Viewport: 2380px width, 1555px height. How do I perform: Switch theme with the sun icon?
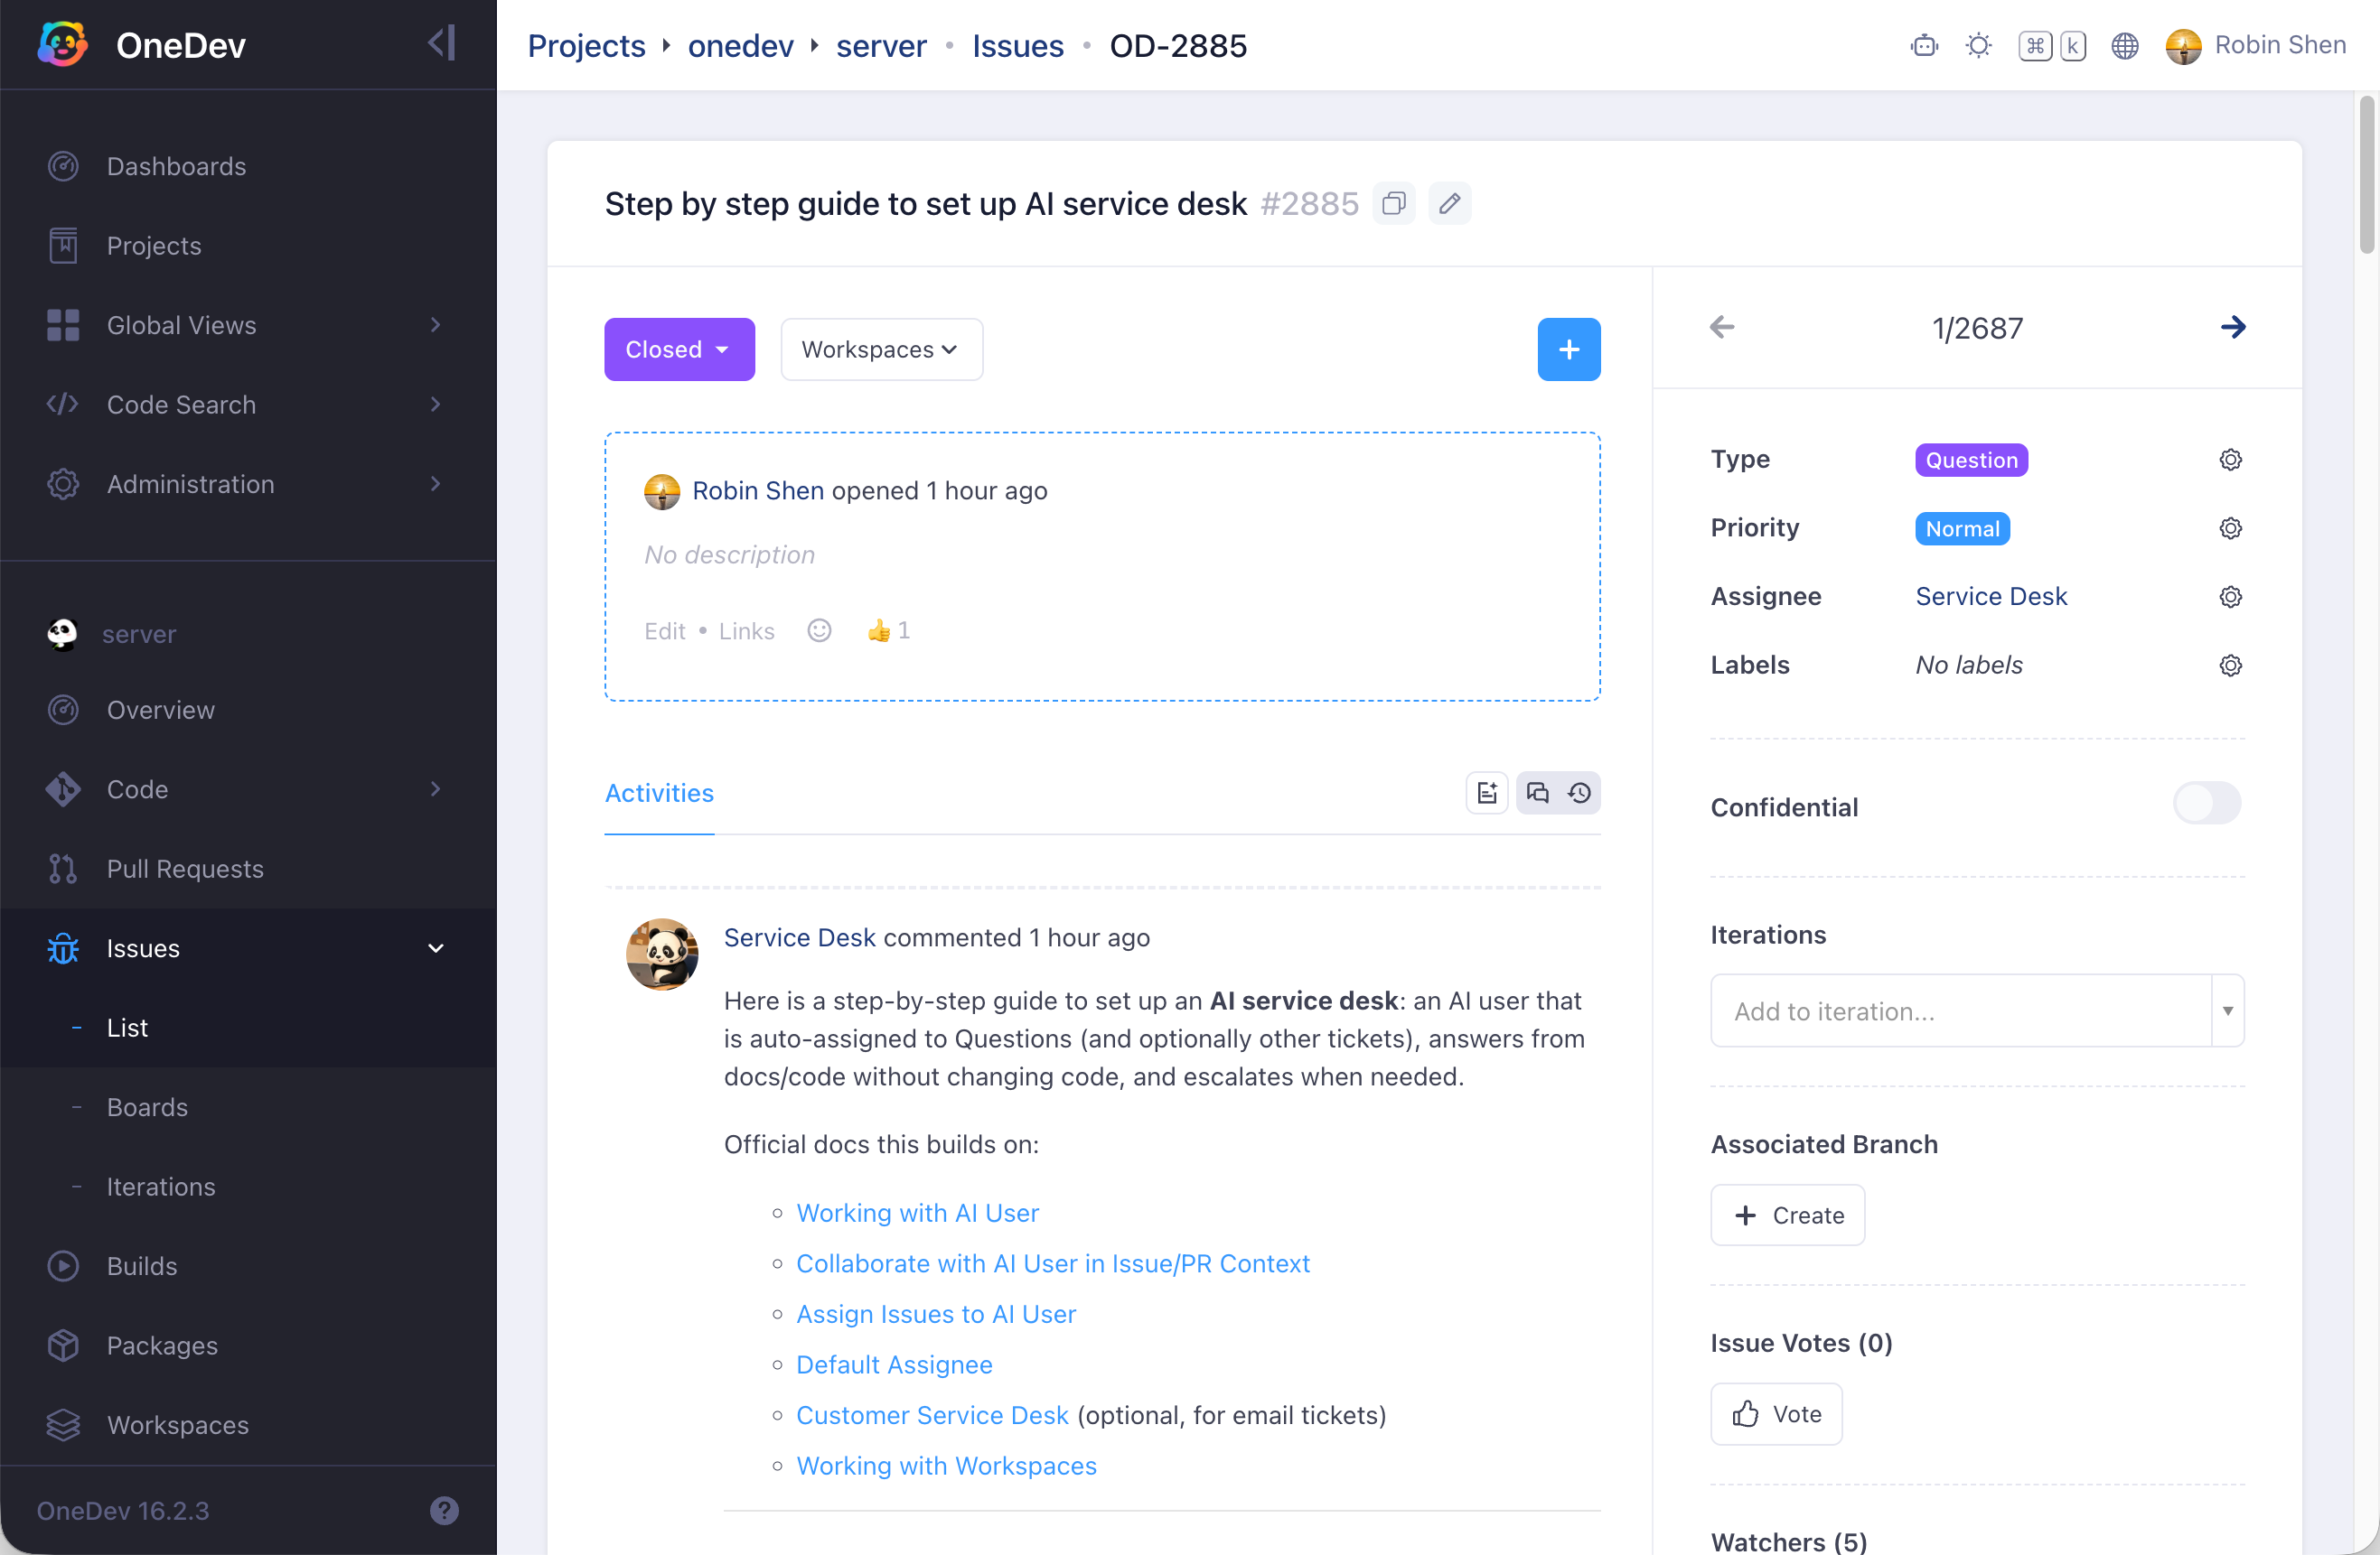tap(1978, 46)
